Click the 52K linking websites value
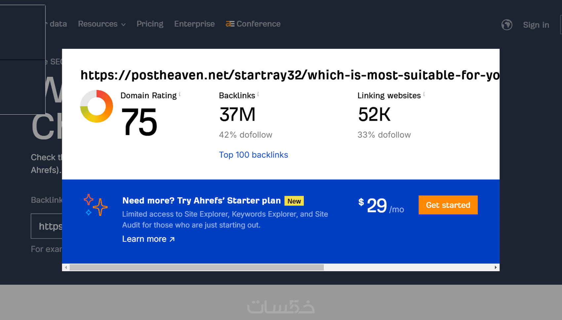The image size is (562, 320). 374,114
